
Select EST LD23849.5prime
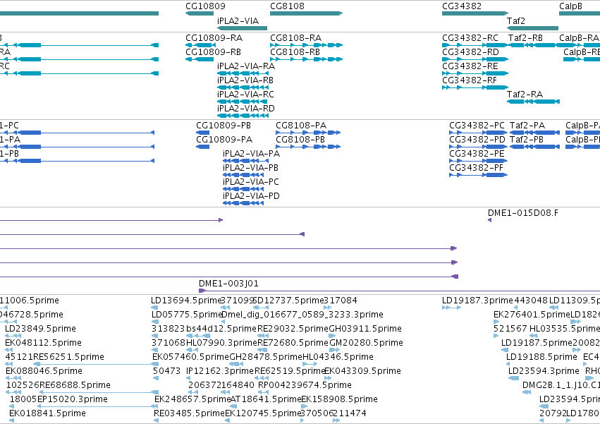pyautogui.click(x=41, y=329)
